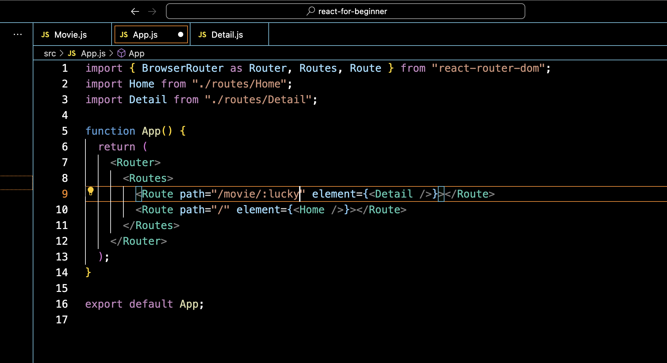The width and height of the screenshot is (667, 363).
Task: Click the Detail import name on line 3
Action: 148,100
